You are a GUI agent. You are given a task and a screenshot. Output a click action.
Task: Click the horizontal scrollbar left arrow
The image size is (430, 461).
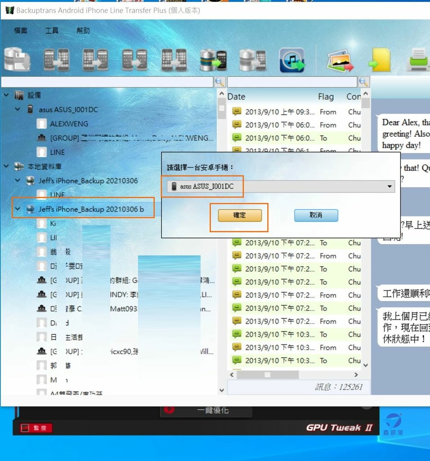click(232, 375)
